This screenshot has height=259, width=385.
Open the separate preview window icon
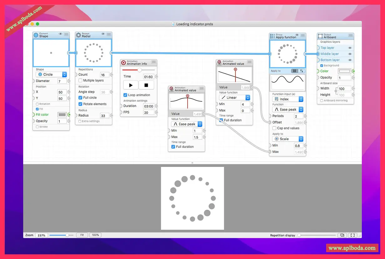(x=342, y=235)
